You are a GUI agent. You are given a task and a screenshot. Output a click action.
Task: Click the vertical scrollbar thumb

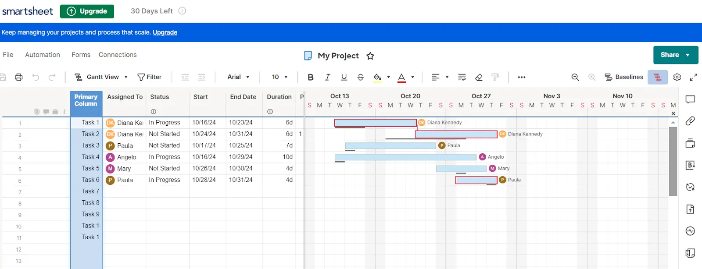coord(673,161)
